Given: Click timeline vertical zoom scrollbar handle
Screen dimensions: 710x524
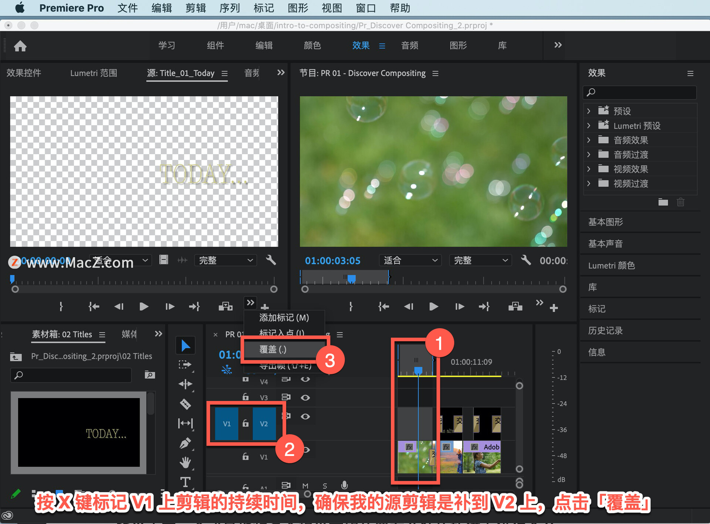Looking at the screenshot, I should coord(519,386).
